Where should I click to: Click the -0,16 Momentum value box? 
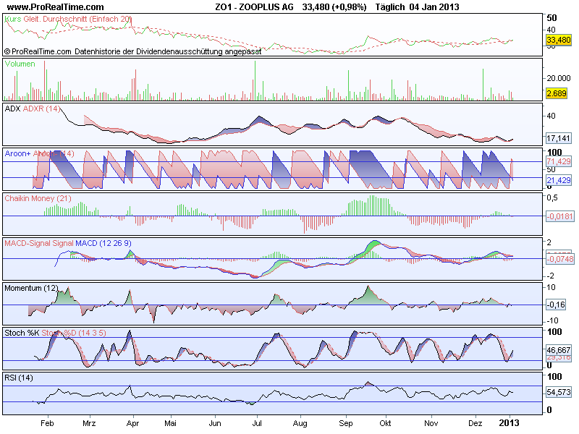click(x=556, y=305)
